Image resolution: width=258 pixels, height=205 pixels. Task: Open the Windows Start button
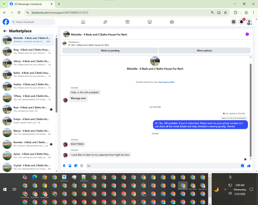[x=5, y=190]
